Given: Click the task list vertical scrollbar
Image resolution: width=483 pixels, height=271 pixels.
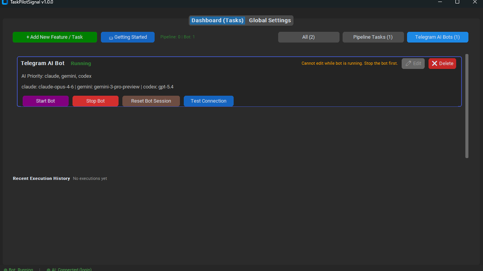Looking at the screenshot, I should pyautogui.click(x=467, y=106).
